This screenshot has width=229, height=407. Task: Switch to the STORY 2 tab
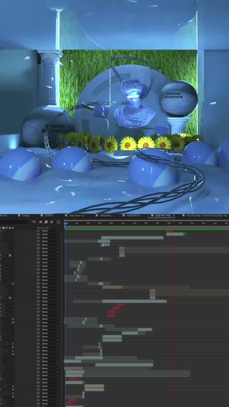[x=49, y=216]
